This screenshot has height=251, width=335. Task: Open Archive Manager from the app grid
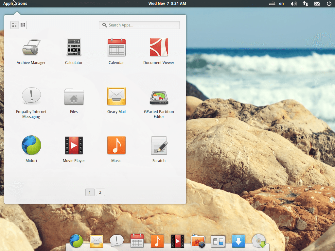click(31, 52)
